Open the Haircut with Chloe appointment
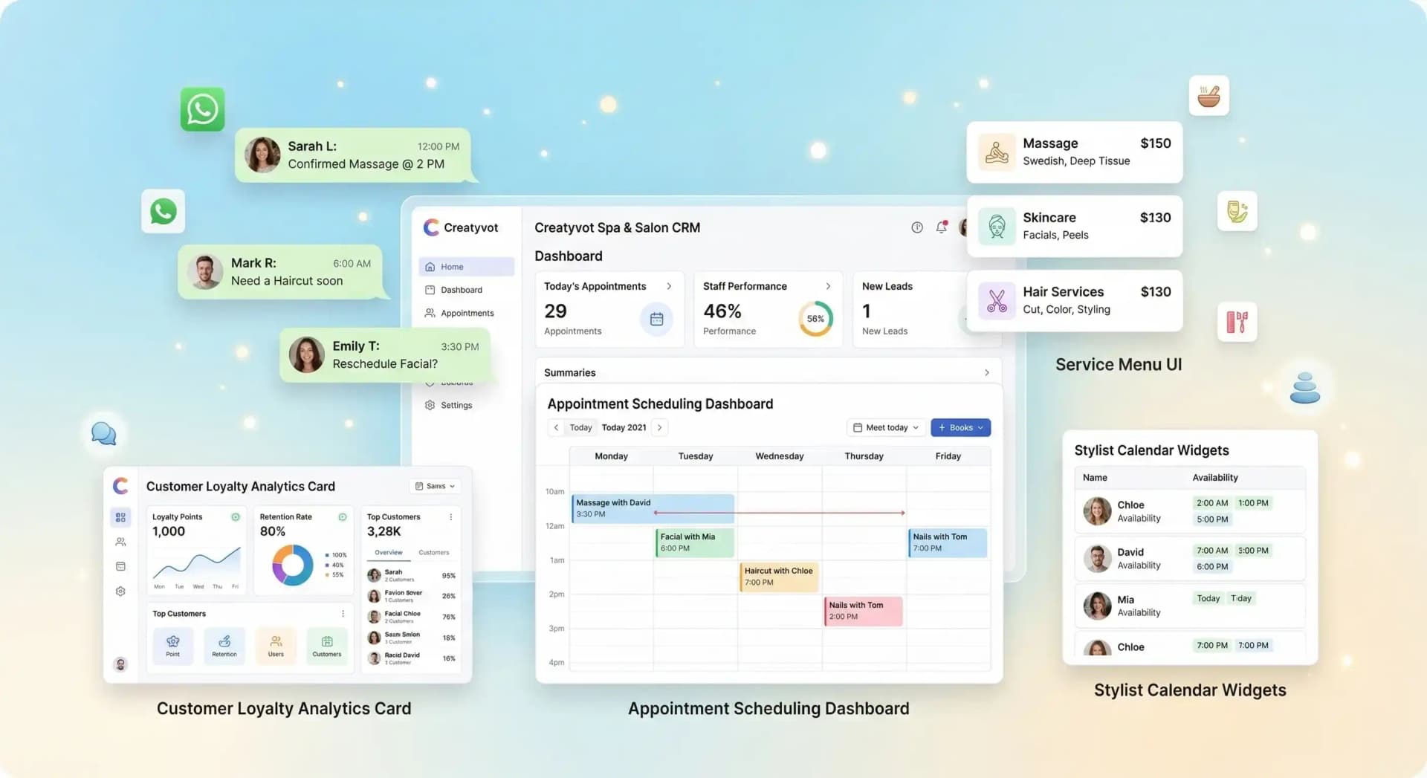The width and height of the screenshot is (1427, 778). pos(778,577)
